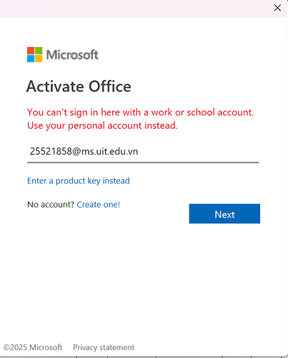Click the yellow square of Microsoft logo

click(x=39, y=59)
